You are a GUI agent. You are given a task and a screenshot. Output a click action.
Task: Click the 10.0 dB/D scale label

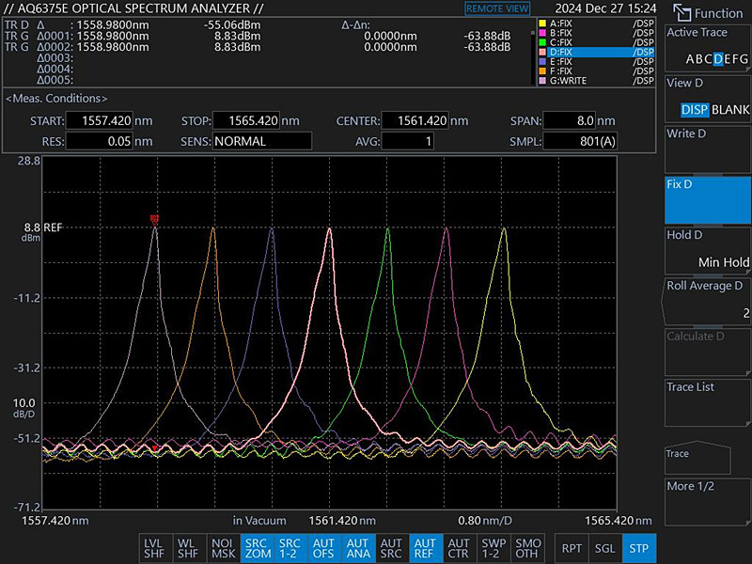click(24, 408)
